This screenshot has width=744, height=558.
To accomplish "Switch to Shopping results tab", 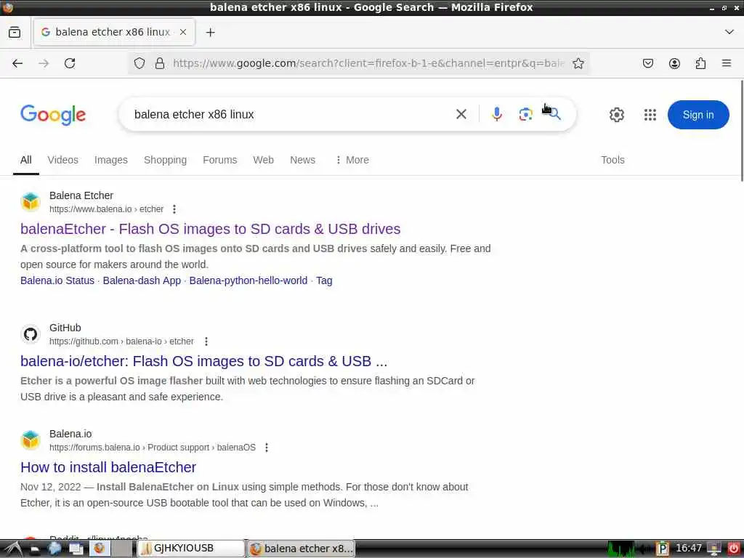I will [x=165, y=160].
